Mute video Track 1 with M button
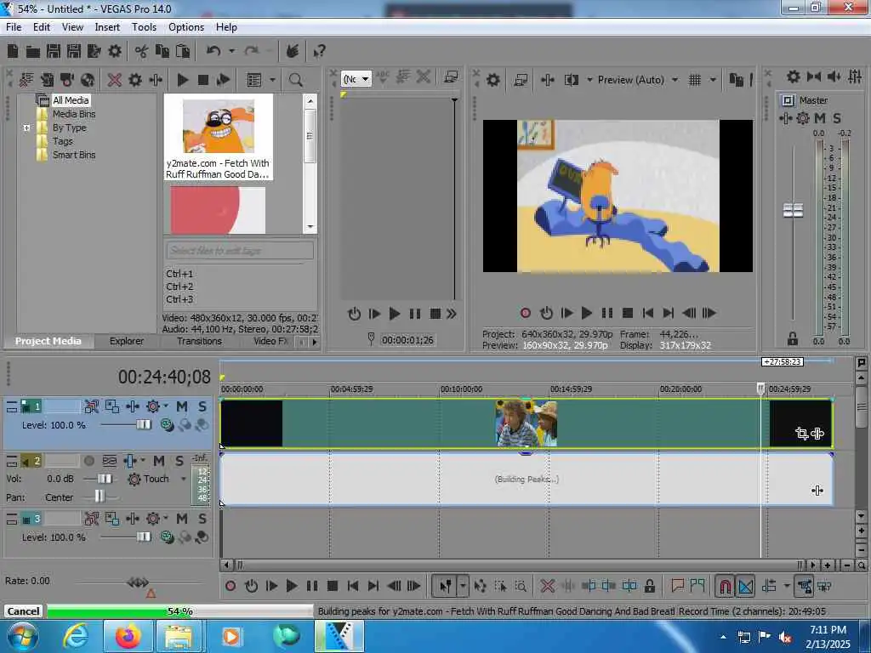 click(182, 406)
